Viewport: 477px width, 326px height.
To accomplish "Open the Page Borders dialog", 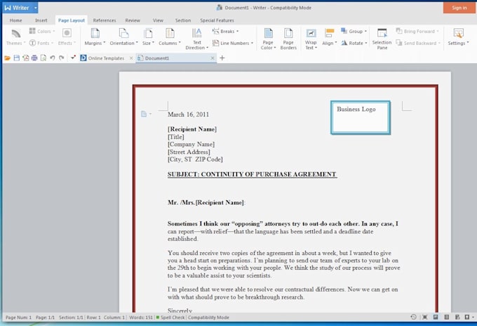I will (288, 39).
